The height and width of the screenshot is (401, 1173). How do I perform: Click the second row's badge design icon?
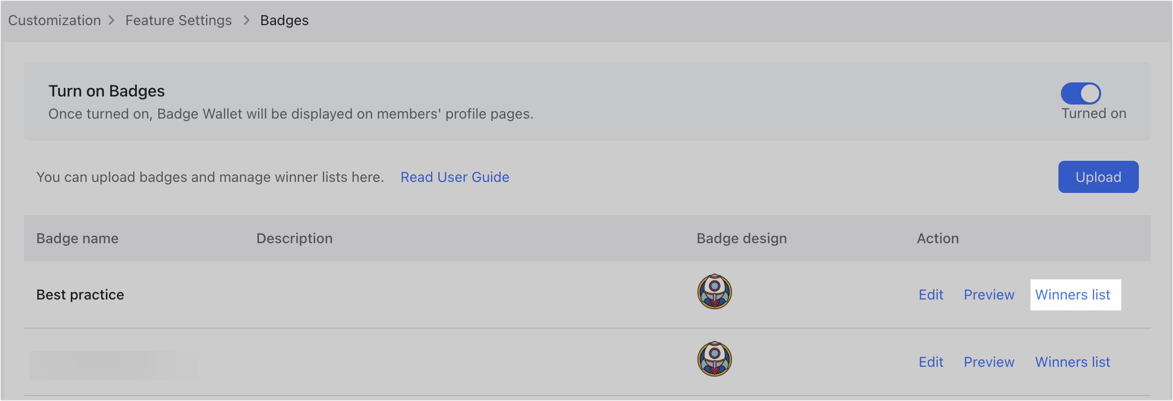(714, 359)
